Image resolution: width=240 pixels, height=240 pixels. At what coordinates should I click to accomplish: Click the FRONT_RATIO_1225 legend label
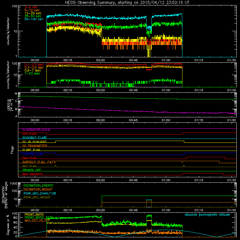pos(39,217)
